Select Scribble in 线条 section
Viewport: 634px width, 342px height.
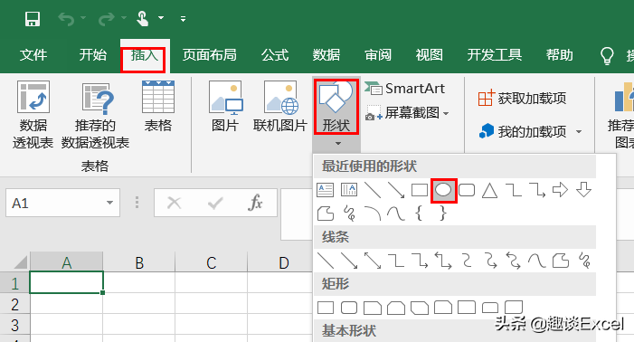[584, 261]
